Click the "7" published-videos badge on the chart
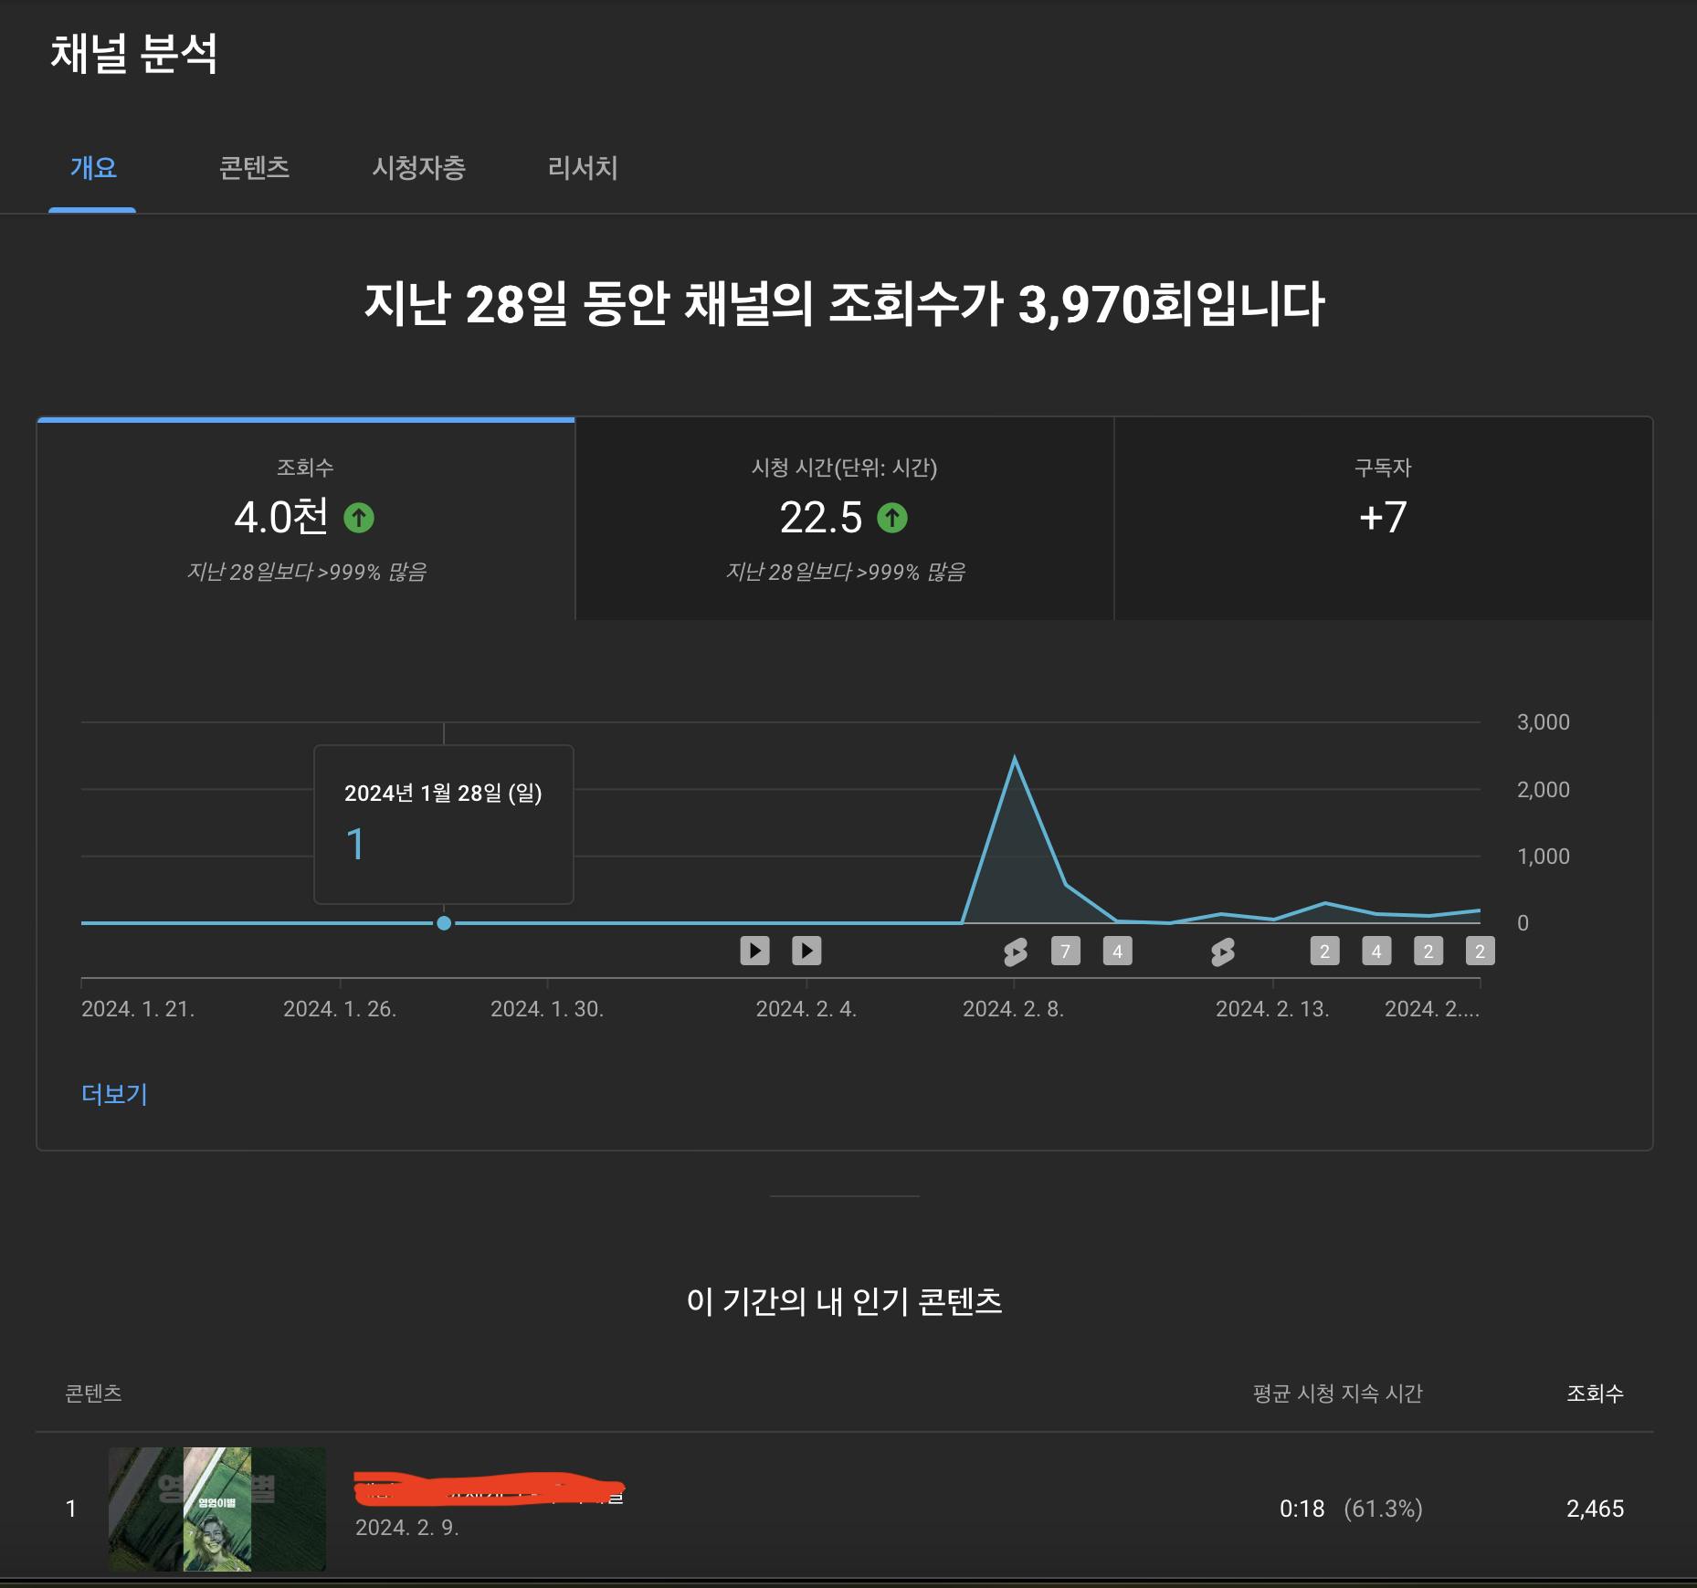Viewport: 1697px width, 1588px height. click(1065, 952)
